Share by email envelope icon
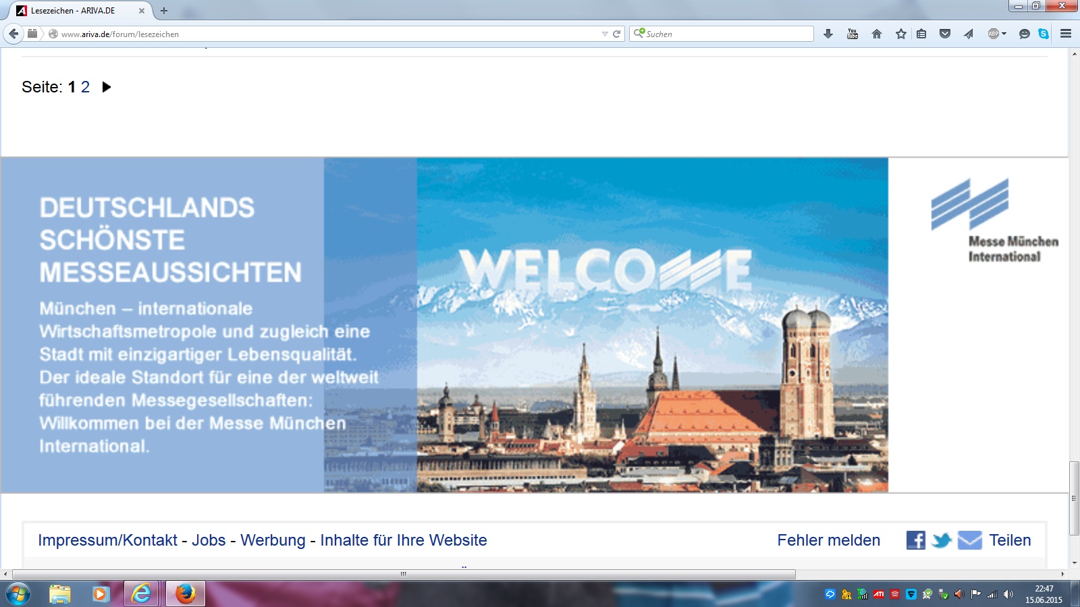1080x607 pixels. (970, 540)
